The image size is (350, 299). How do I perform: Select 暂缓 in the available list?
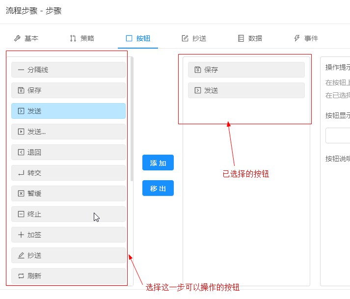[69, 193]
